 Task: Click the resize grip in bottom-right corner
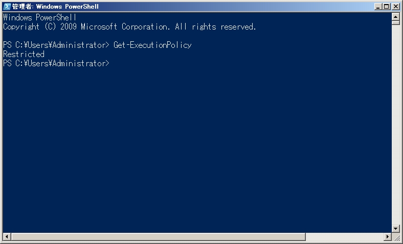(x=395, y=237)
